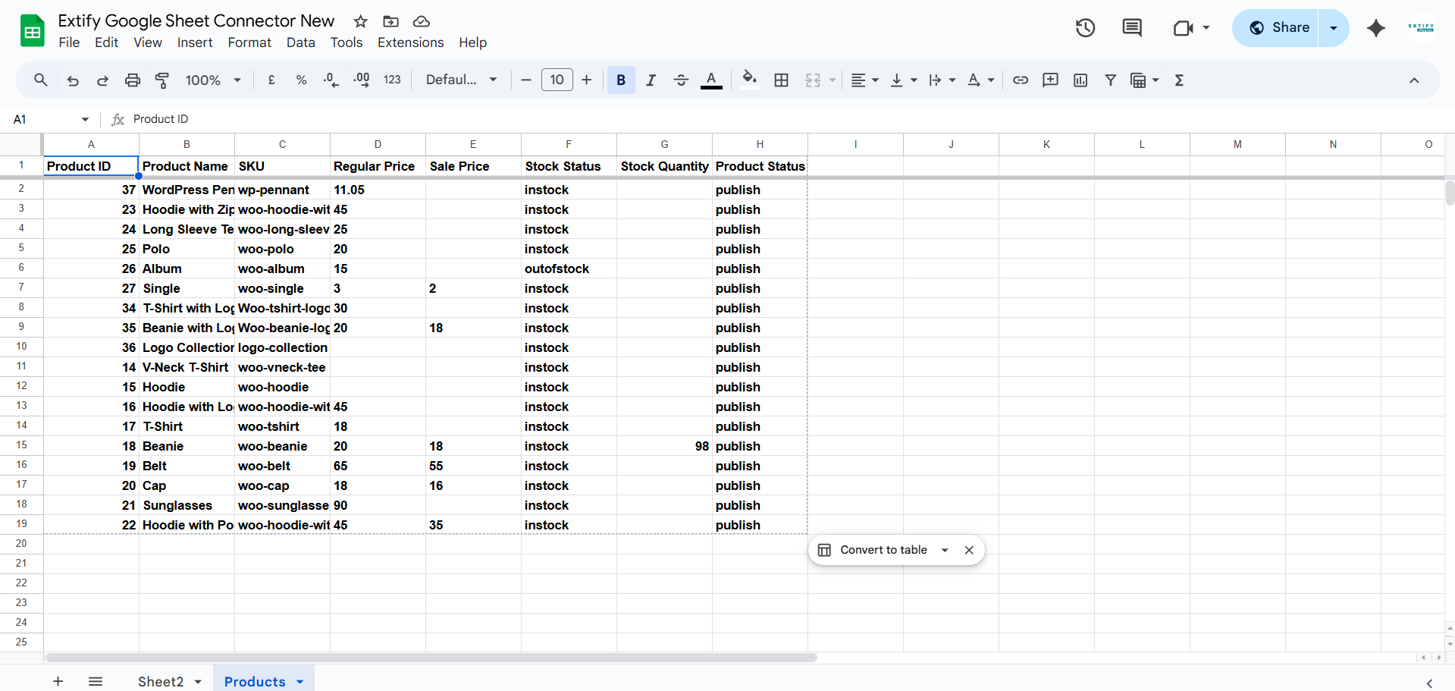Star the Extify spreadsheet
The height and width of the screenshot is (691, 1455).
(x=360, y=21)
